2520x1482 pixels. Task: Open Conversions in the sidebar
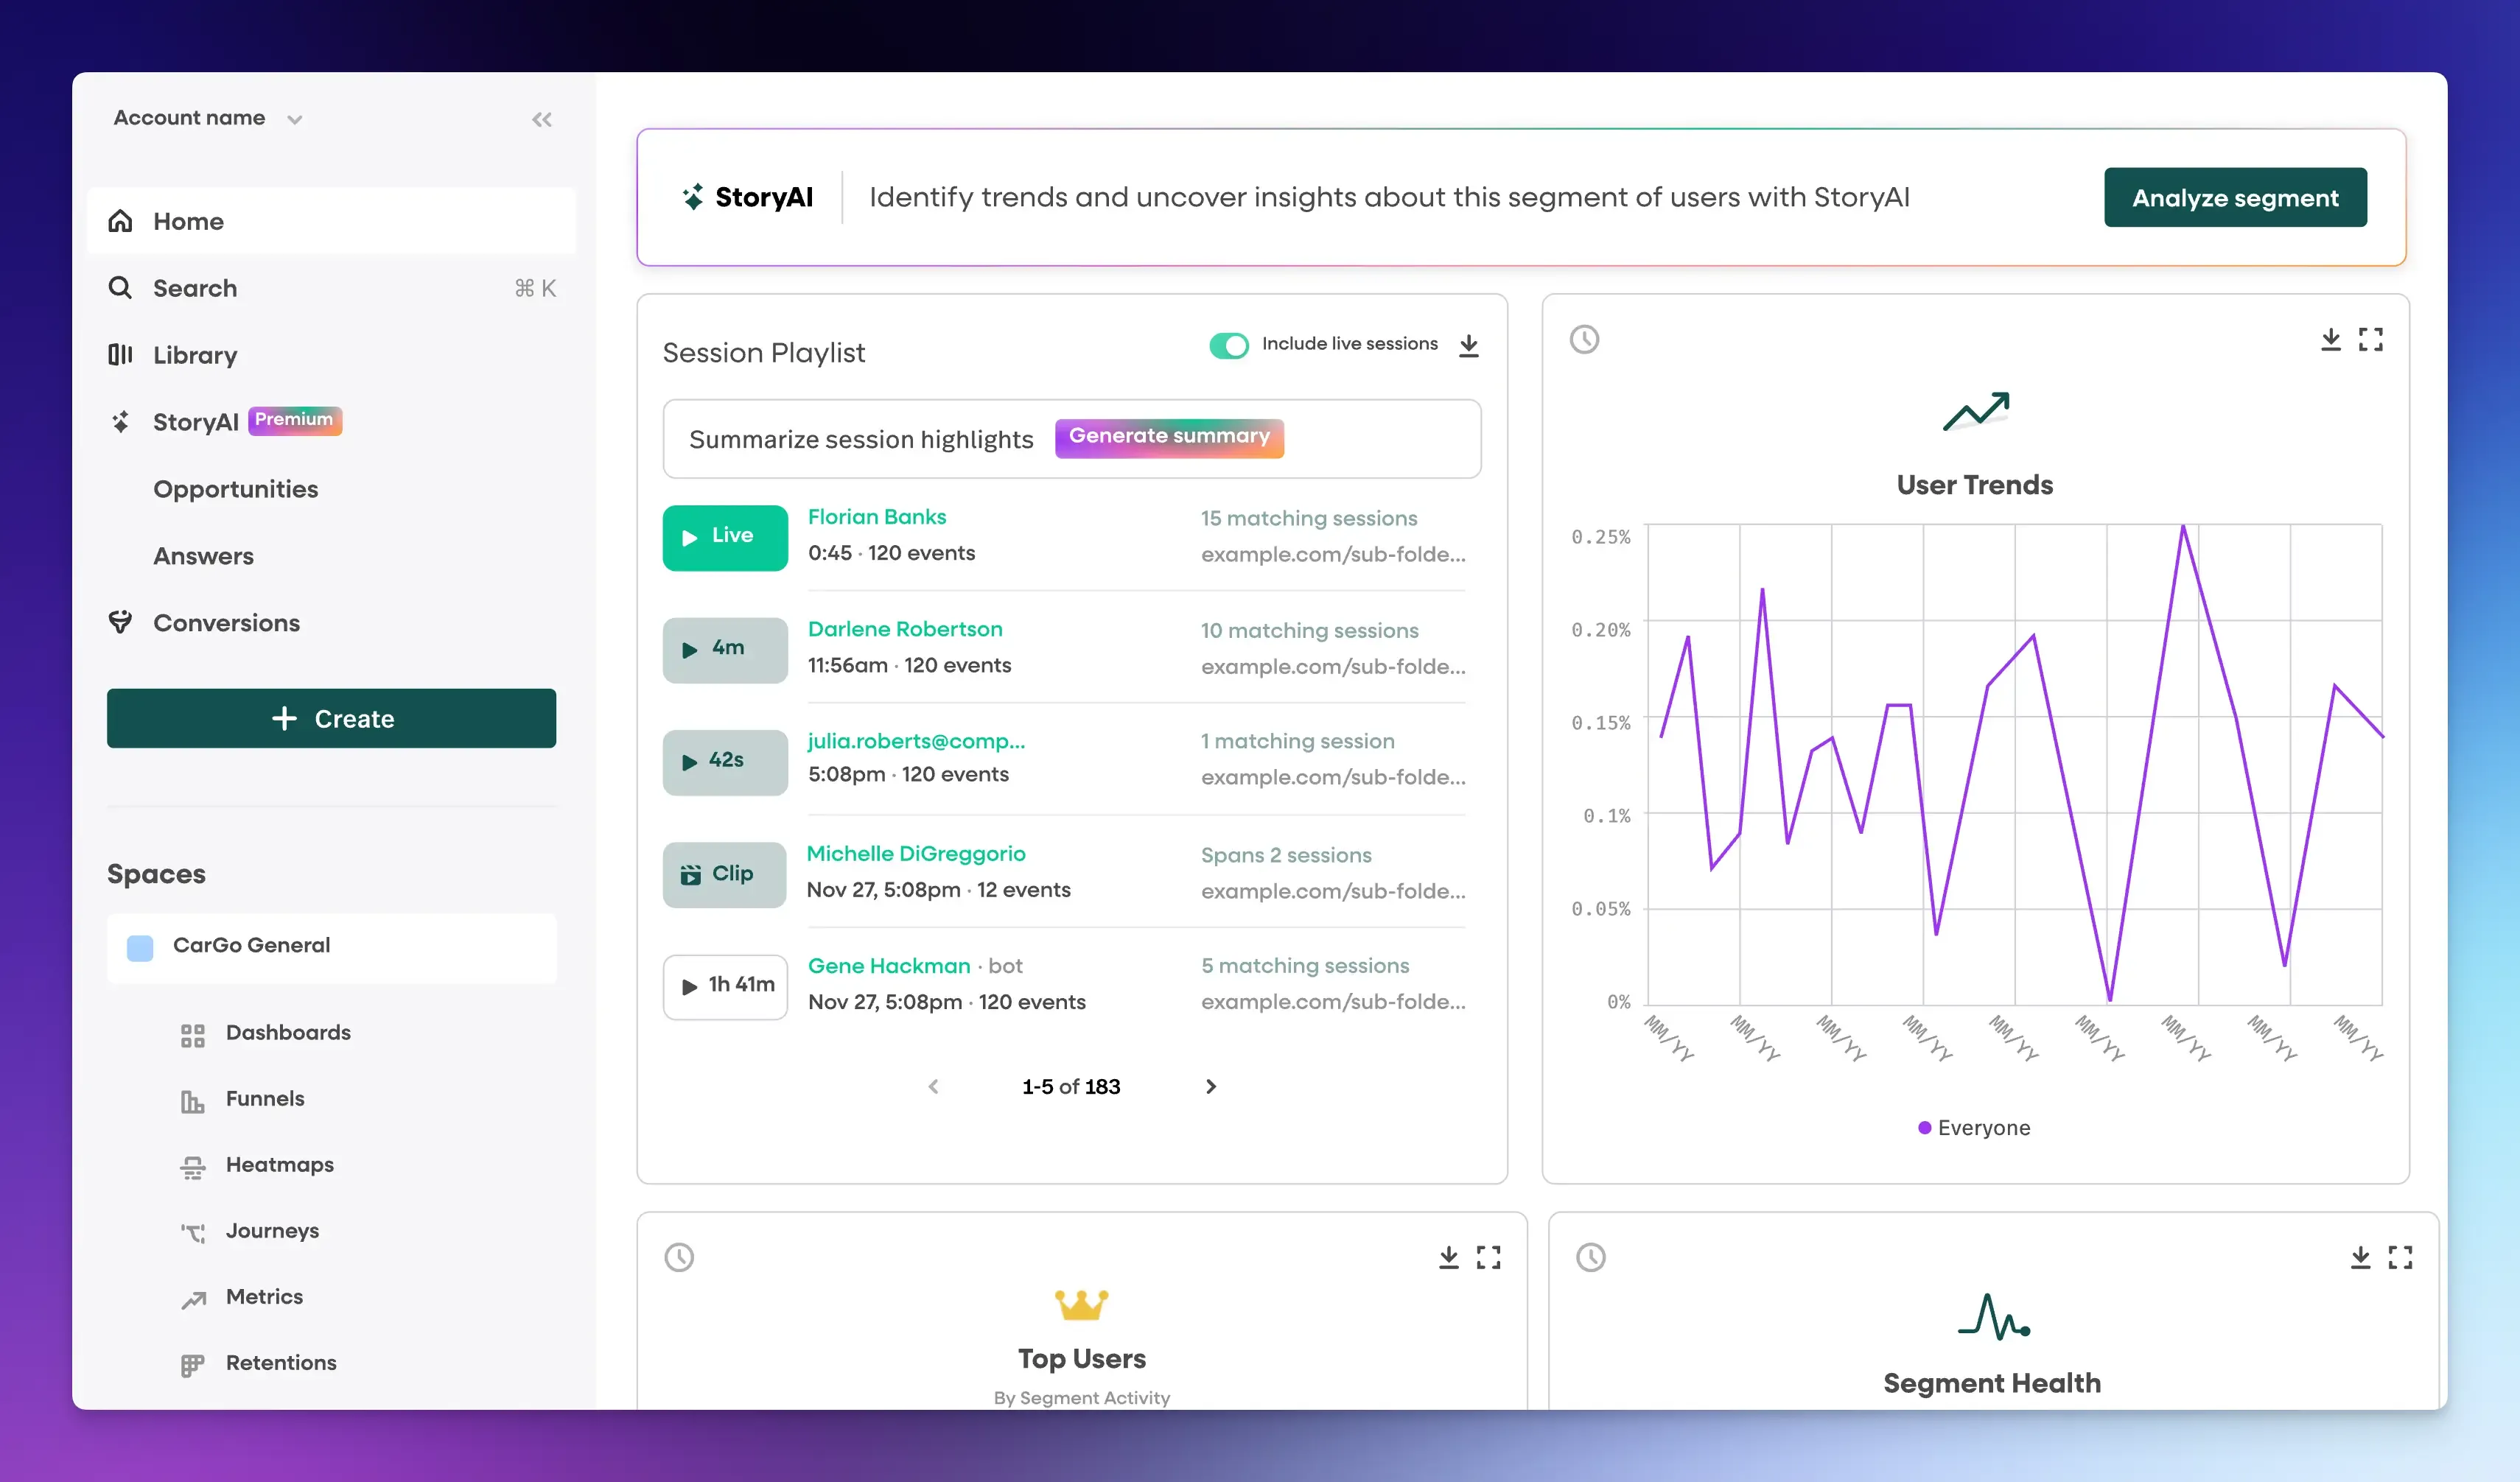click(x=226, y=622)
